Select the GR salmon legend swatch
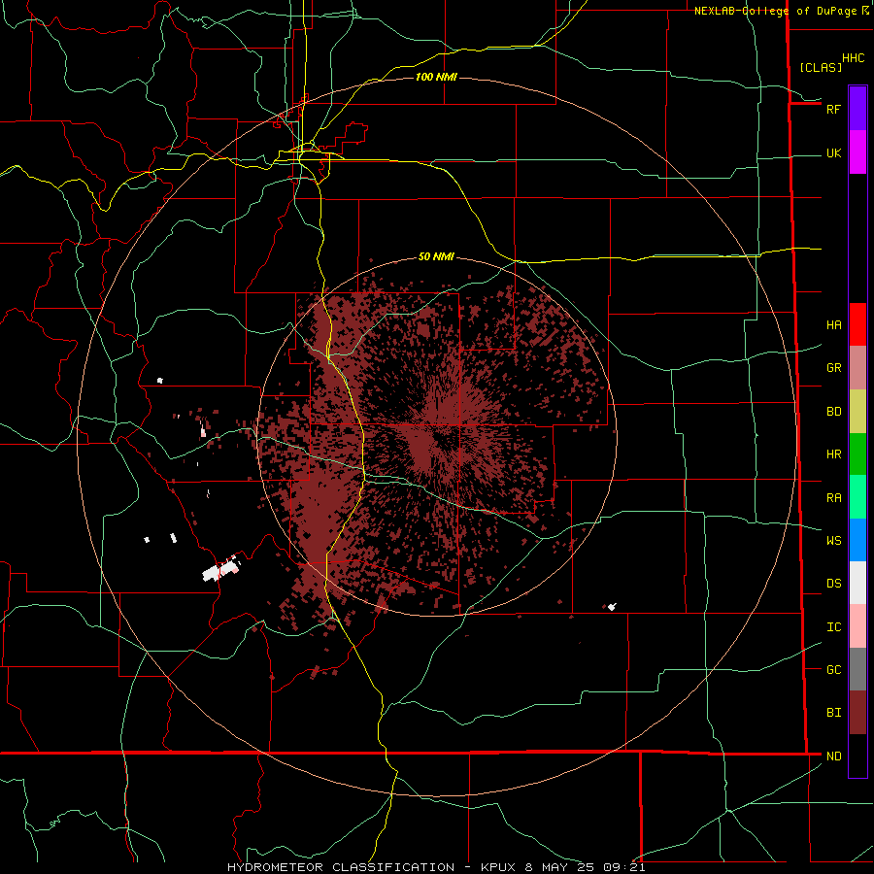 857,368
